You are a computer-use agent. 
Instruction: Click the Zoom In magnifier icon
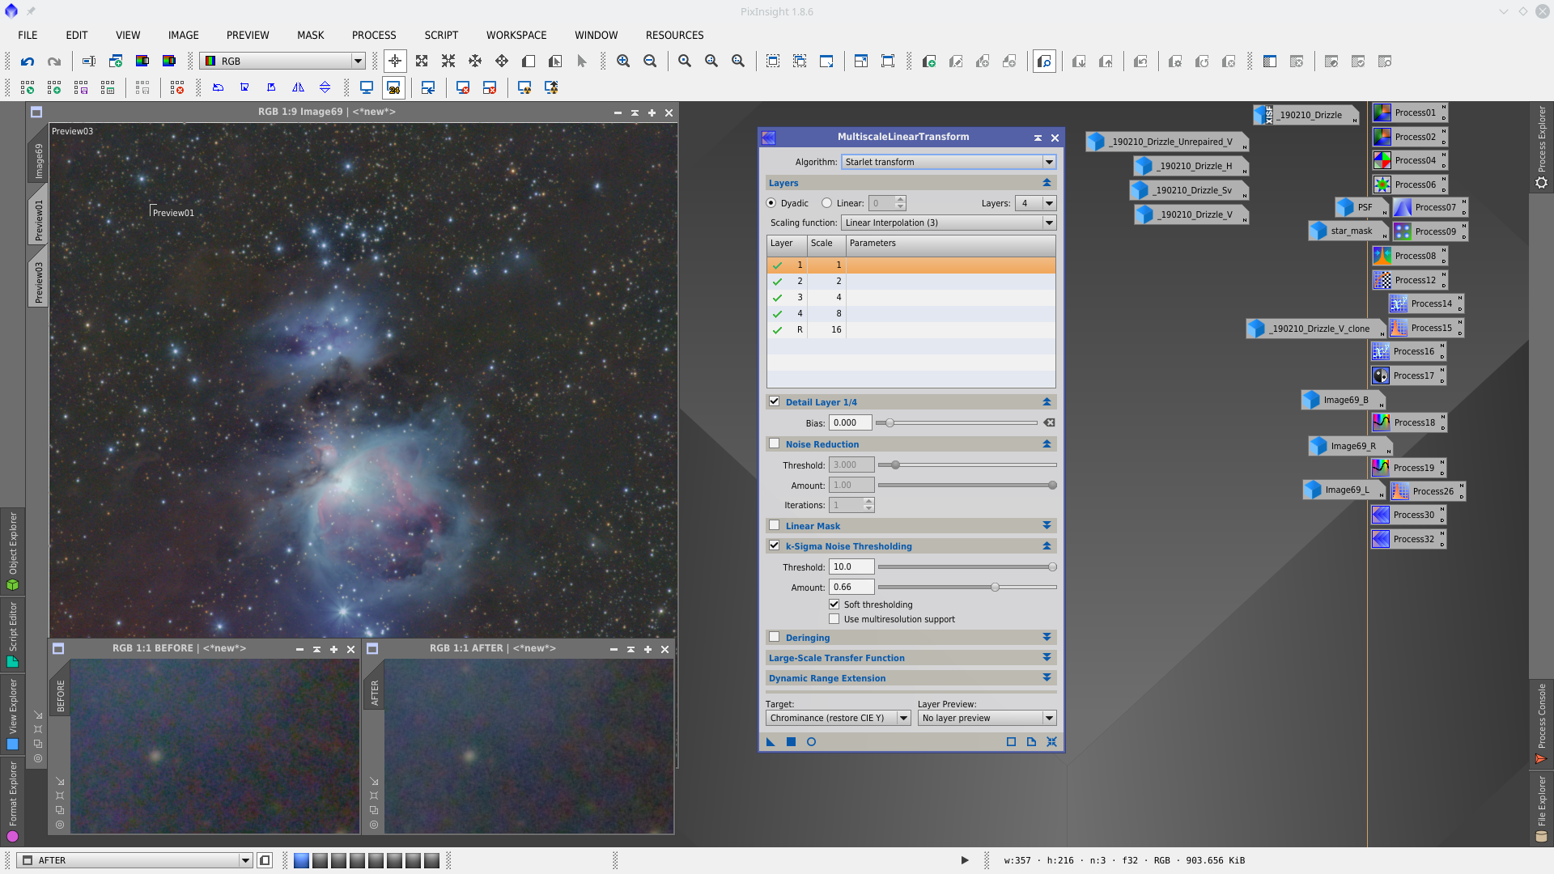point(623,62)
